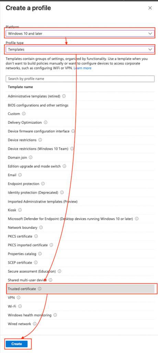This screenshot has height=353, width=158.
Task: Open the Learn more link
Action: [x=82, y=68]
